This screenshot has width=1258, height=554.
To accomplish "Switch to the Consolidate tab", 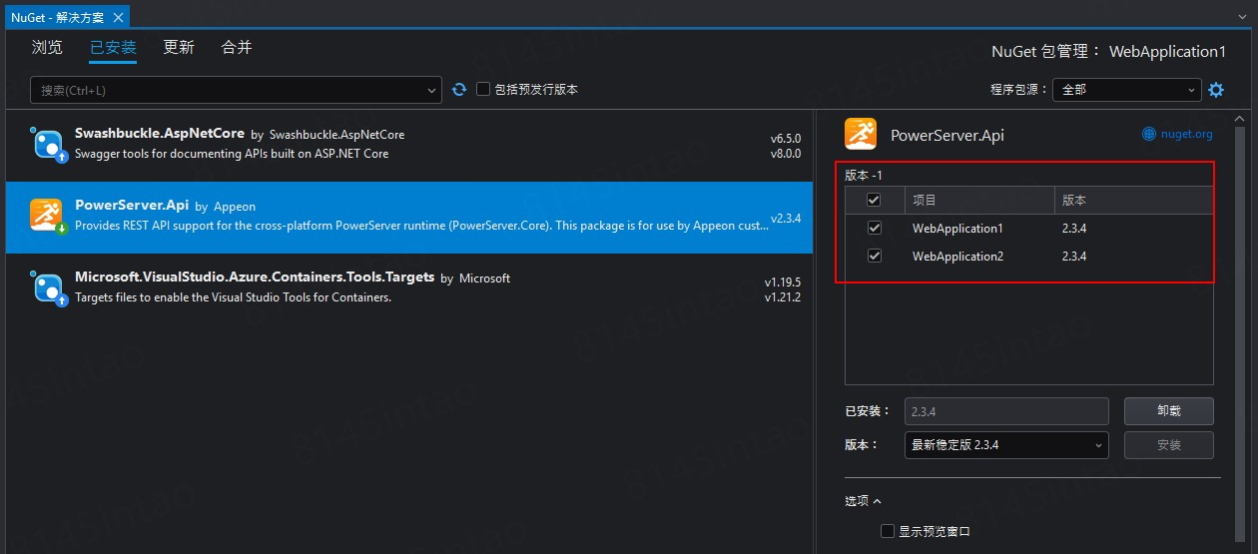I will click(237, 47).
